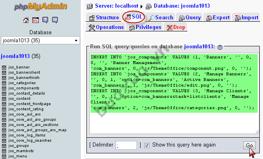The height and width of the screenshot is (159, 263).
Task: Follow the 'Server: localhost' breadcrumb link
Action: 117,6
